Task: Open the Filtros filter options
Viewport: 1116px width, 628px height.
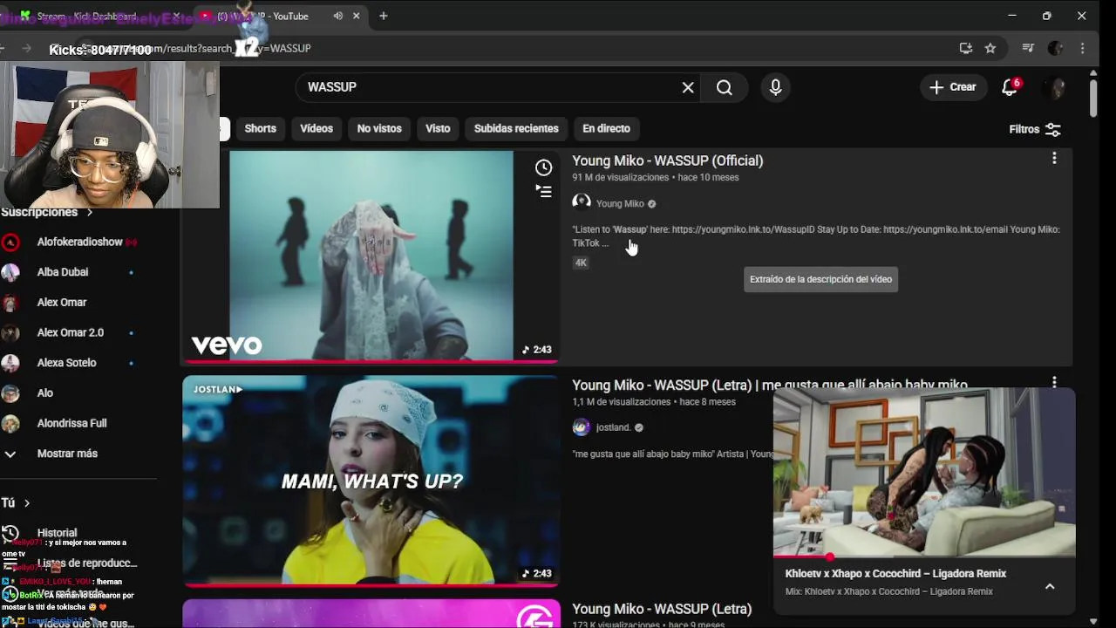Action: (1035, 129)
